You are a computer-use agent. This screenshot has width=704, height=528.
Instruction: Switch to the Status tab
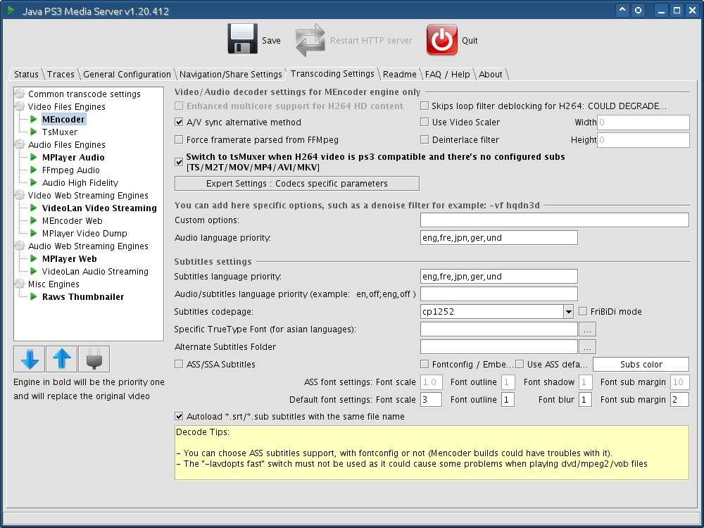(x=26, y=75)
